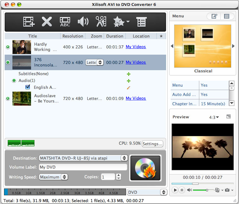
Task: Click the burn disc flame button
Action: (145, 168)
